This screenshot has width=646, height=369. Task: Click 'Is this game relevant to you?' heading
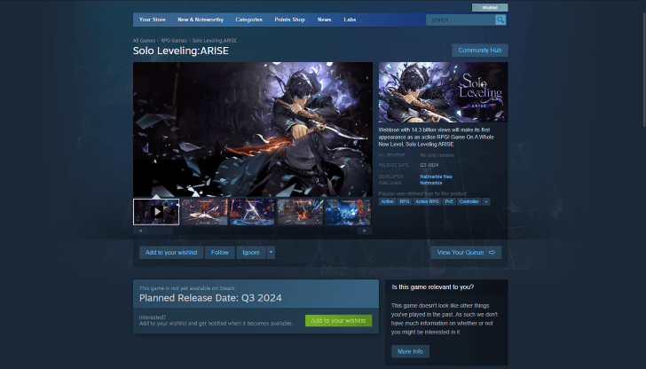(x=433, y=287)
